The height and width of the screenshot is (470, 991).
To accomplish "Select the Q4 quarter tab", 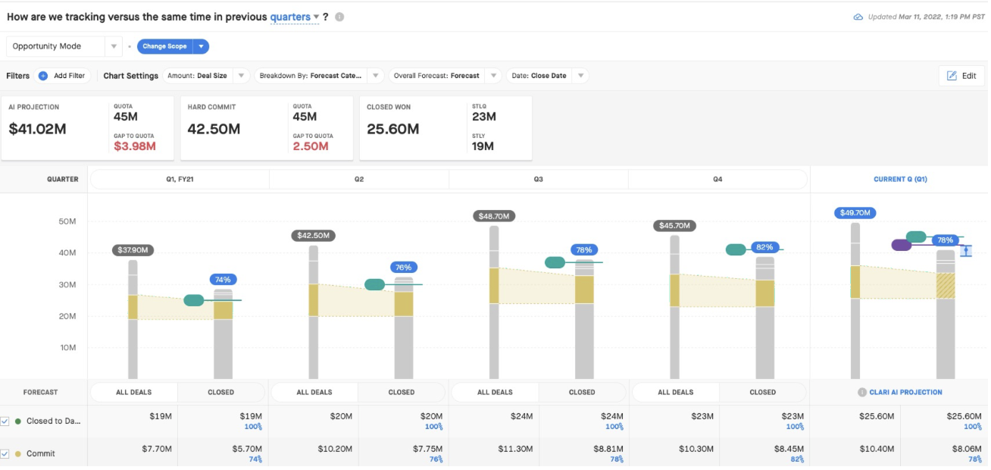I will click(717, 180).
